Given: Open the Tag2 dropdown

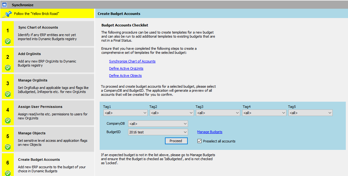Looking at the screenshot, I should (x=172, y=113).
